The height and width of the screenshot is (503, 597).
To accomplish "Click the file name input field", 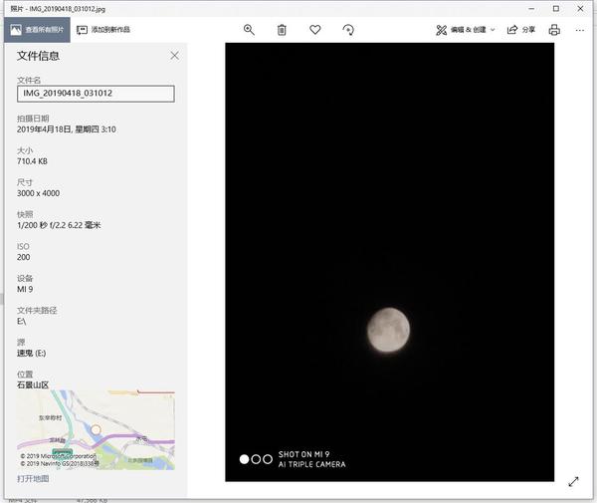I will coord(96,94).
